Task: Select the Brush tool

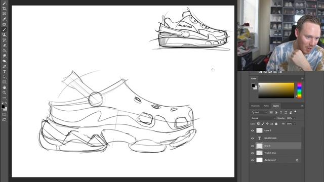Action: click(4, 30)
